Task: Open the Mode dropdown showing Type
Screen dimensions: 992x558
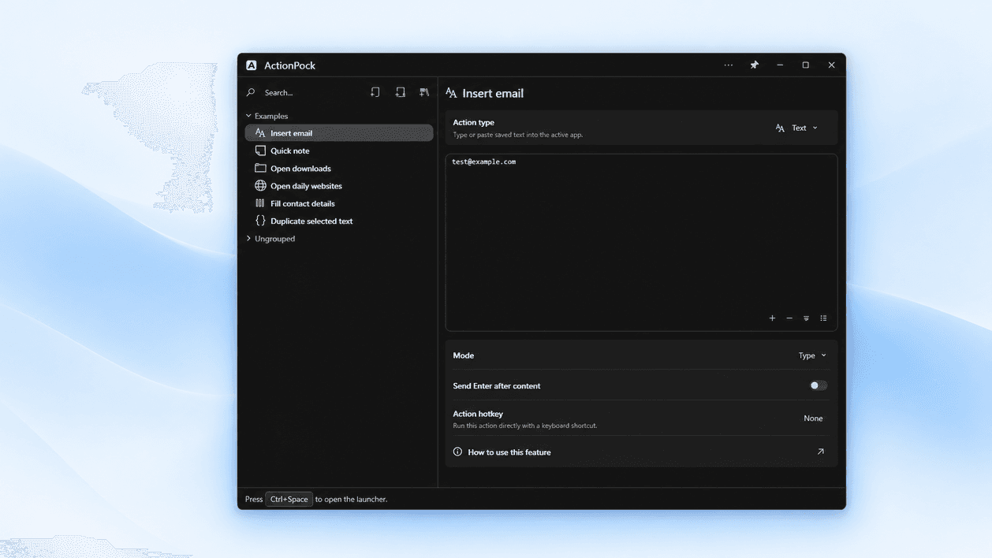Action: [x=812, y=355]
